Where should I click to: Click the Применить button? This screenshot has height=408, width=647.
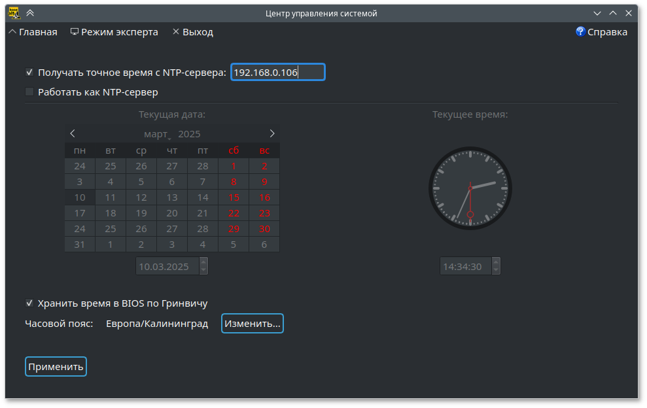coord(56,367)
